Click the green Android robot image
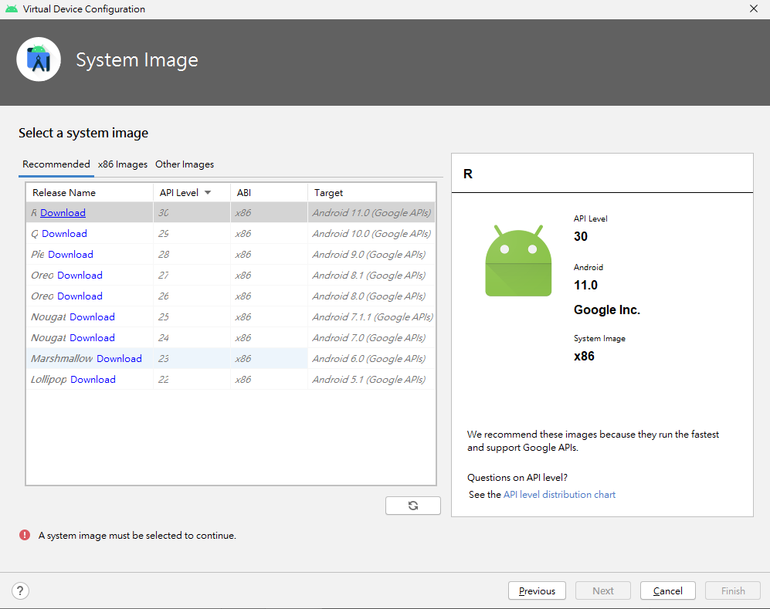The width and height of the screenshot is (770, 609). 518,261
